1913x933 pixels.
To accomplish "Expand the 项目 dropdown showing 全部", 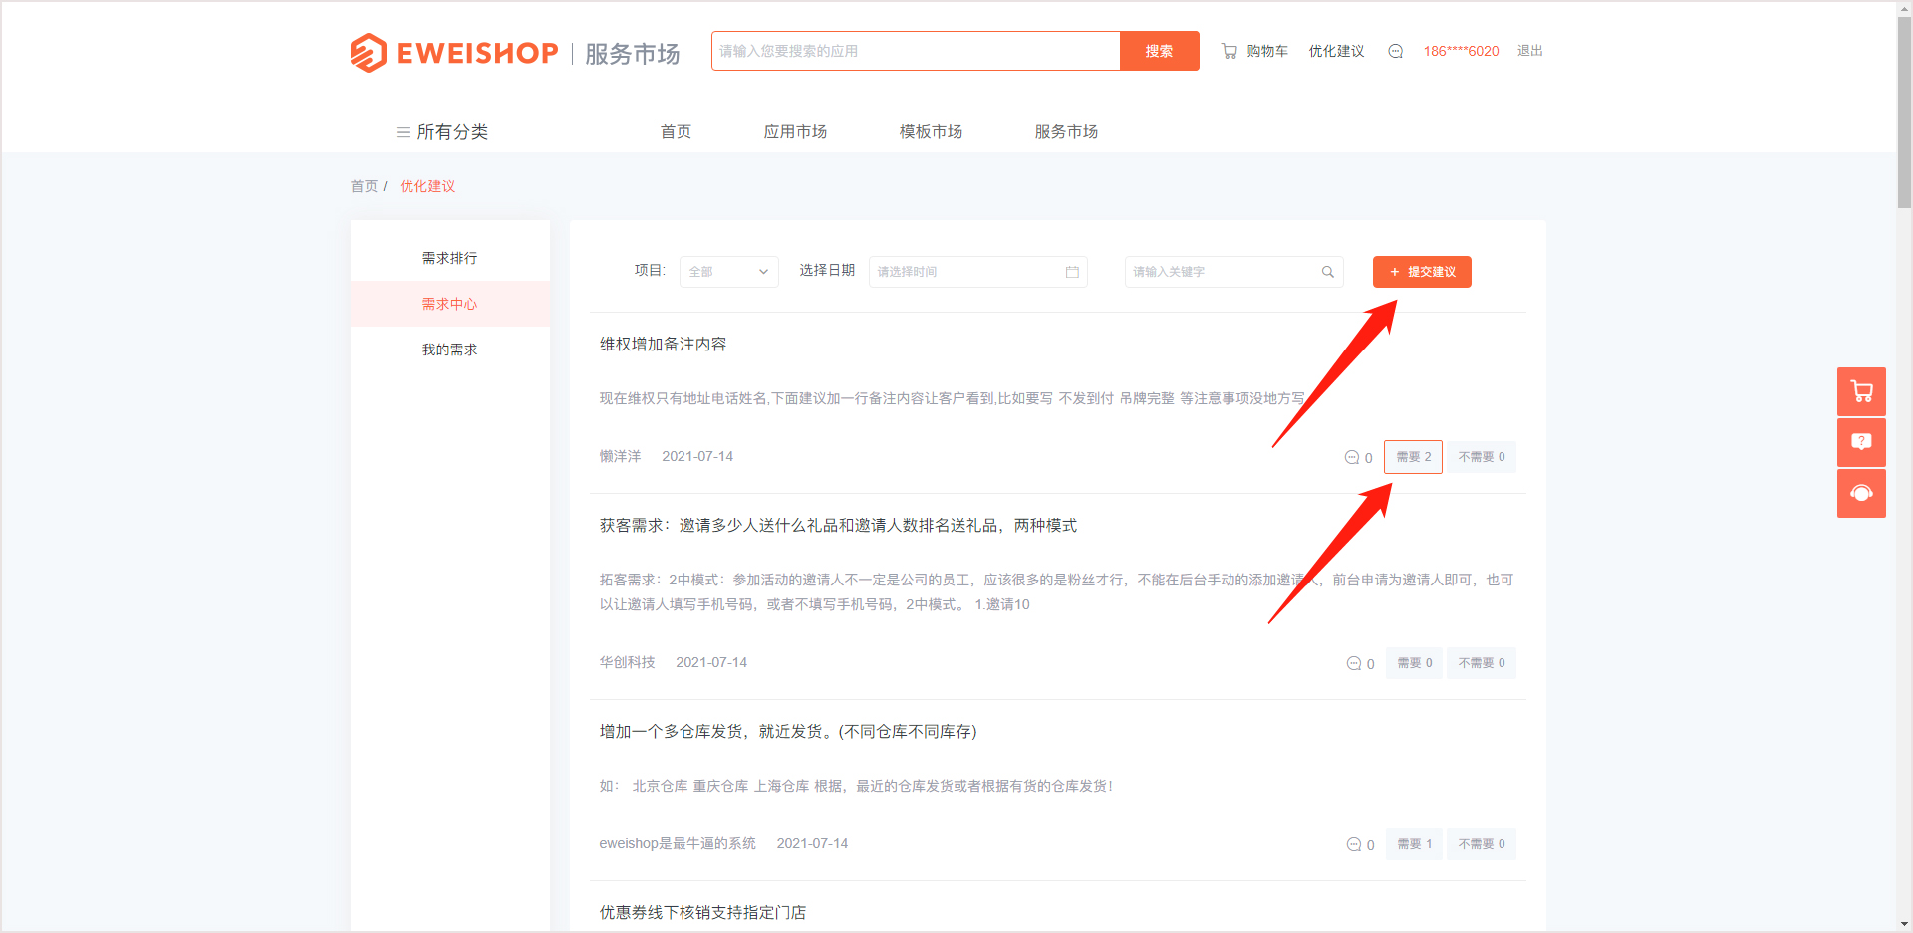I will pos(728,272).
